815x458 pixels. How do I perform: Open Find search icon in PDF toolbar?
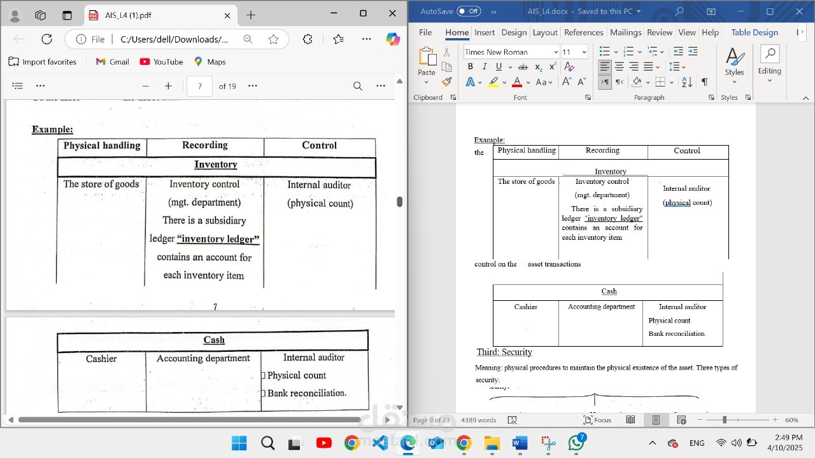[x=358, y=86]
